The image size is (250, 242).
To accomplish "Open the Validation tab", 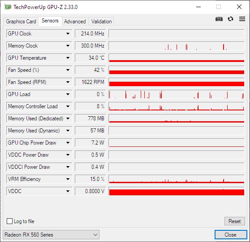I will (101, 22).
